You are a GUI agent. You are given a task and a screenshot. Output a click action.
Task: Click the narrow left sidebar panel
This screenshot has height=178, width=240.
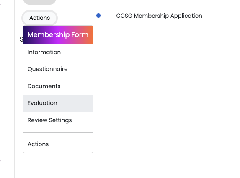(7, 89)
